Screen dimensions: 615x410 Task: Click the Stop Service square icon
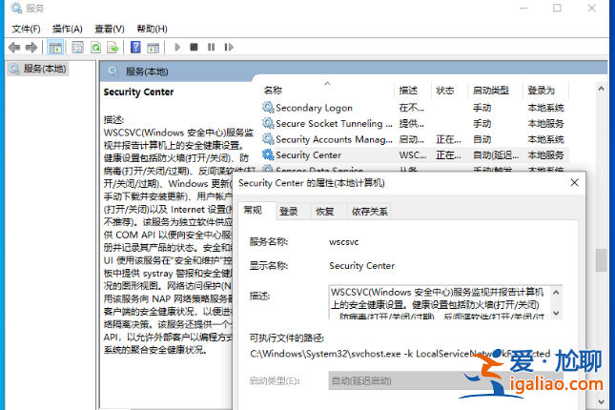pyautogui.click(x=194, y=47)
